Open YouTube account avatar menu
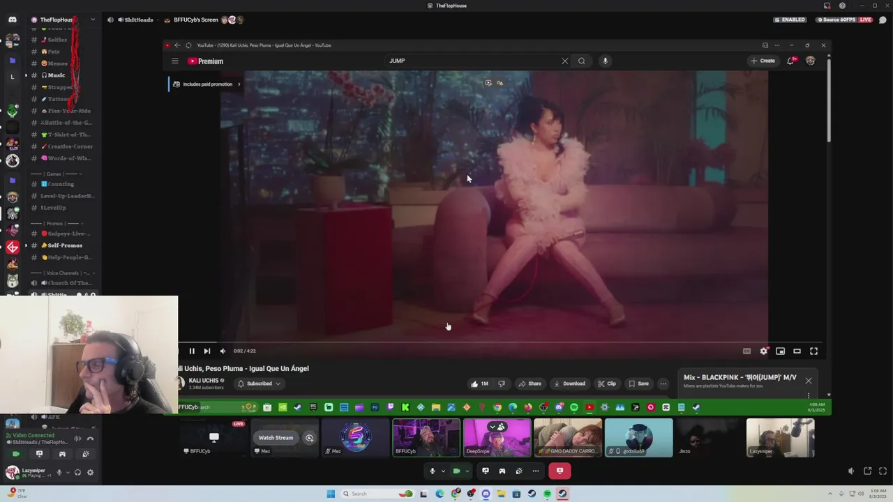The height and width of the screenshot is (502, 893). (x=810, y=61)
